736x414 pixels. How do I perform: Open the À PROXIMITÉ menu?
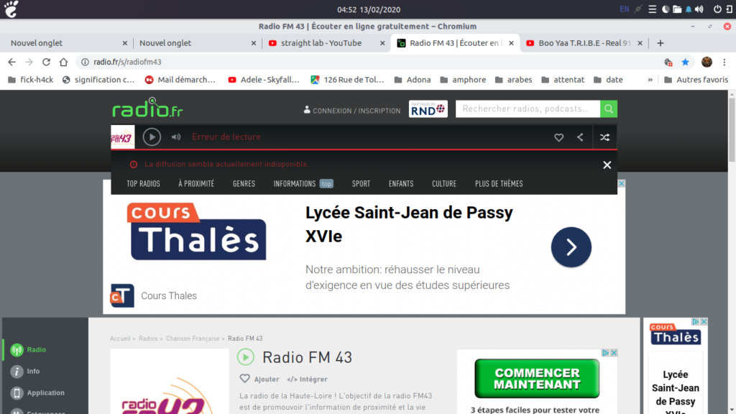196,183
